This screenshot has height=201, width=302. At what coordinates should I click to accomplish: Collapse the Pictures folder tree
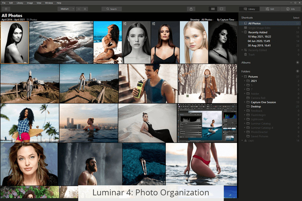click(243, 77)
